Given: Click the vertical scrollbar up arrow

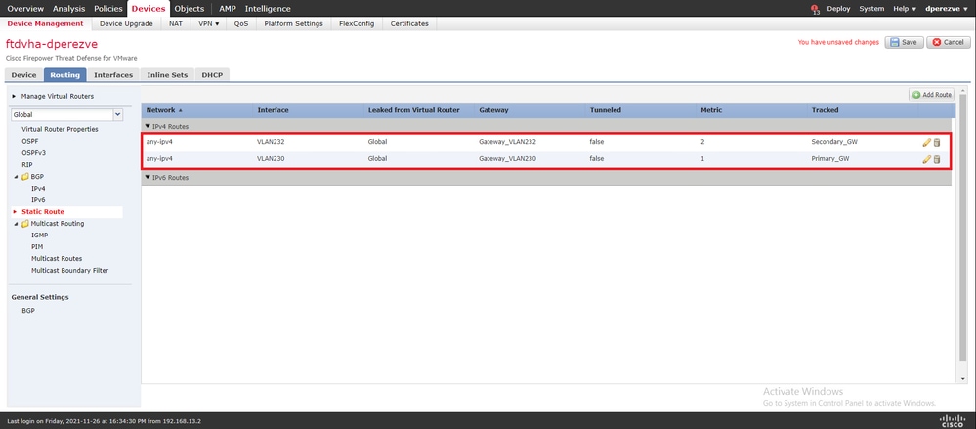Looking at the screenshot, I should click(x=963, y=93).
